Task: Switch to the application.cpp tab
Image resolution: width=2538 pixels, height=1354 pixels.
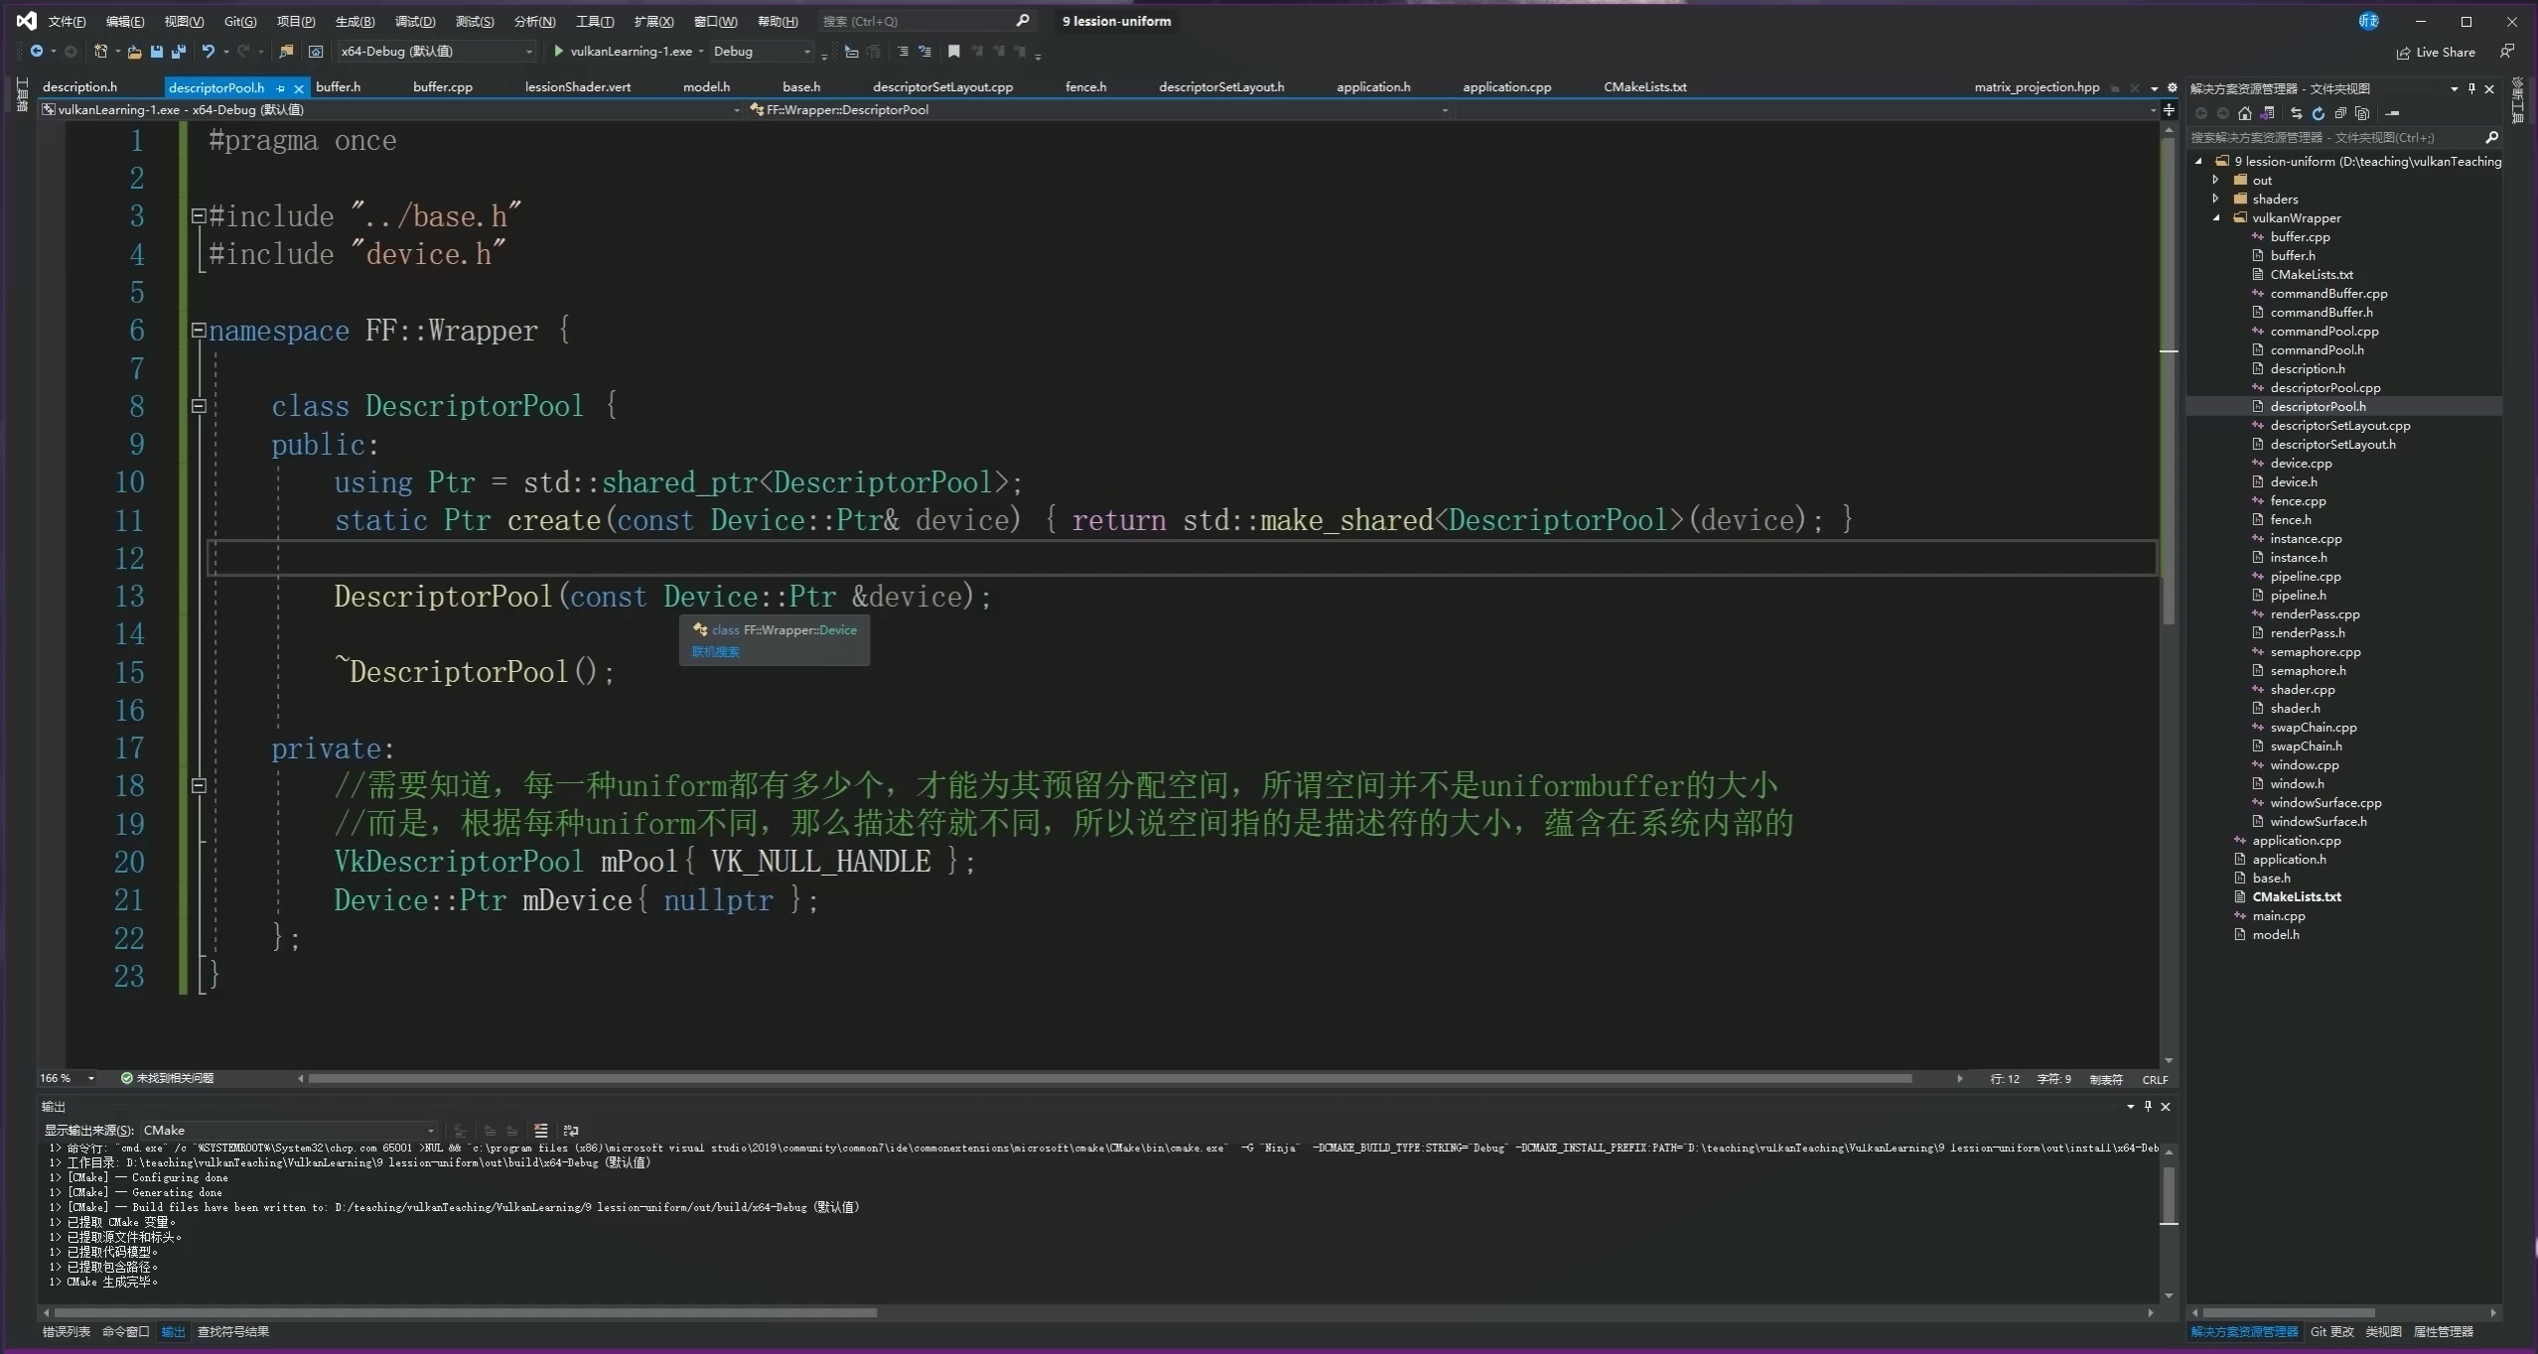Action: click(1505, 87)
